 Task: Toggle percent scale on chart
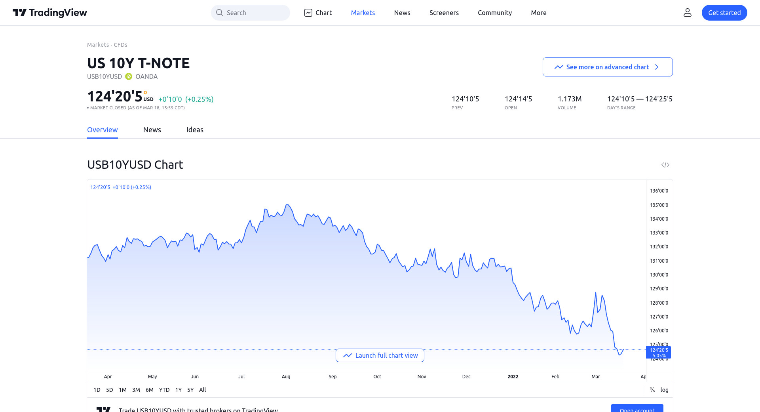[x=652, y=390]
